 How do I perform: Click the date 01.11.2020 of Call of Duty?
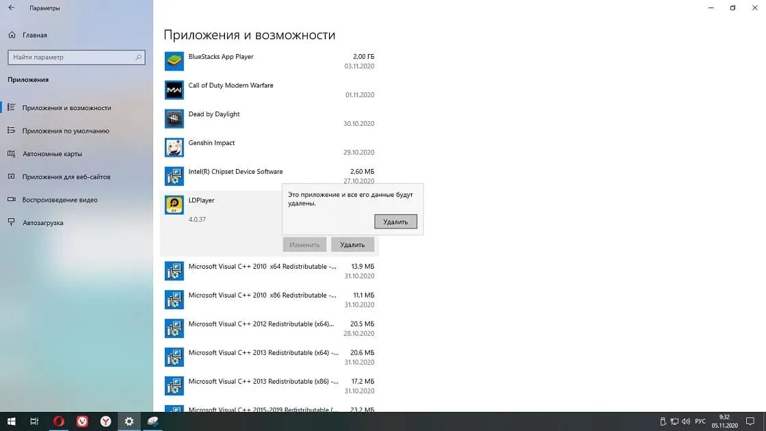[360, 95]
